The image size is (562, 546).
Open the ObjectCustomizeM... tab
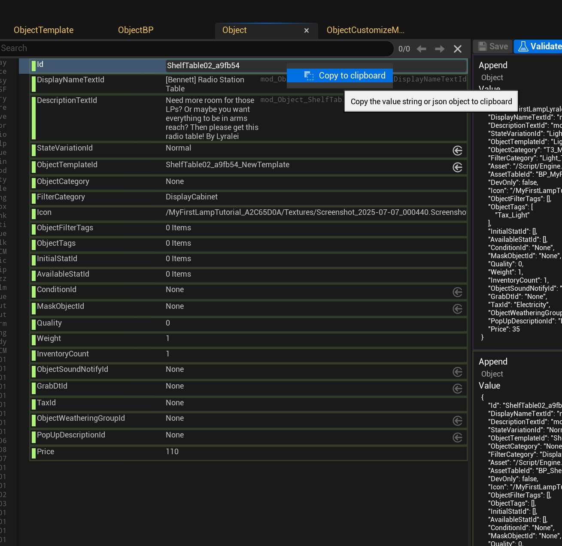pyautogui.click(x=365, y=30)
